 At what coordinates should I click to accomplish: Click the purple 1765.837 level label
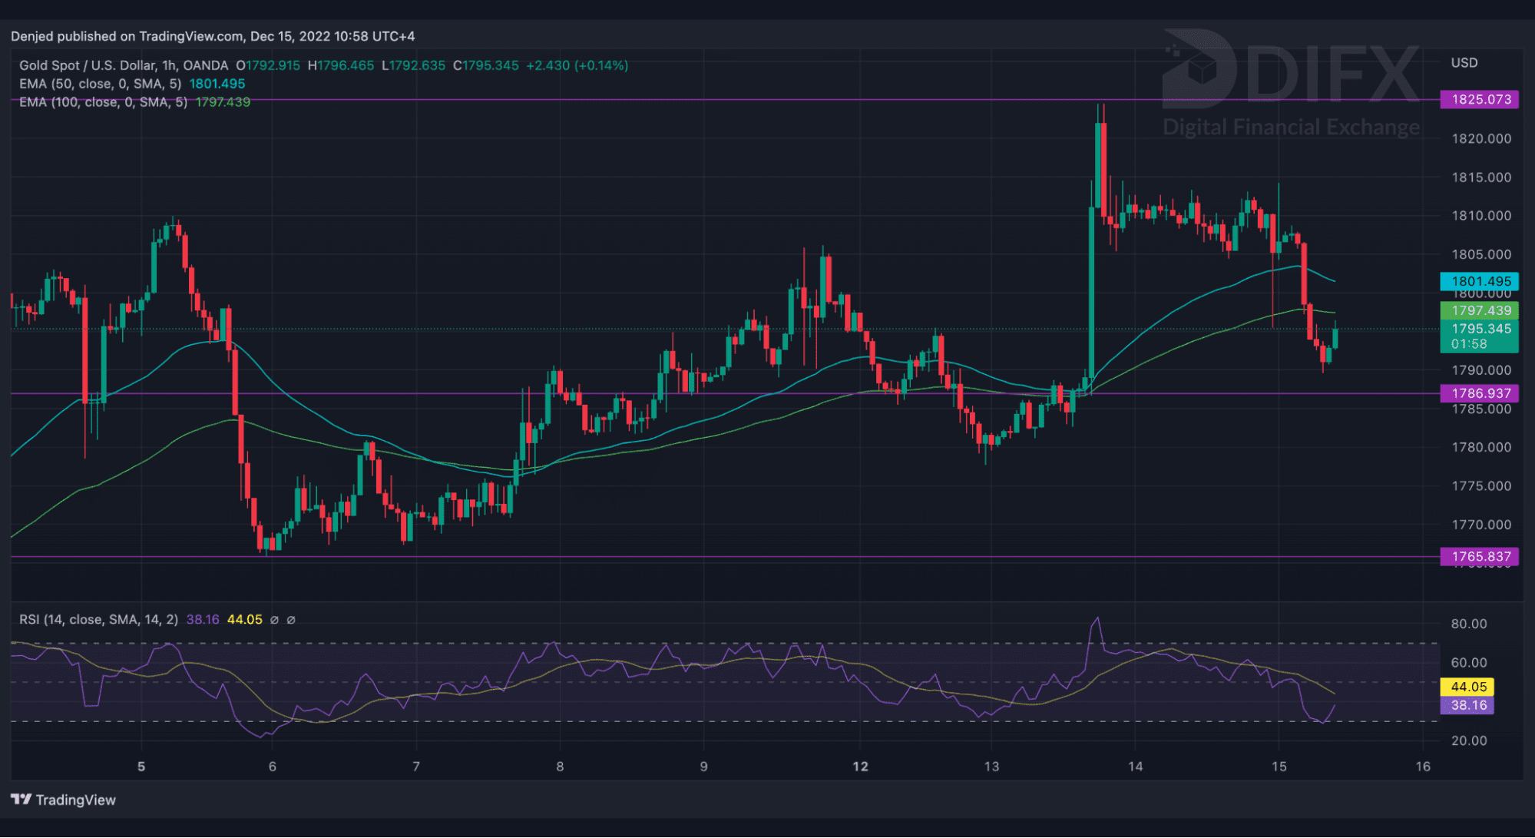1480,556
